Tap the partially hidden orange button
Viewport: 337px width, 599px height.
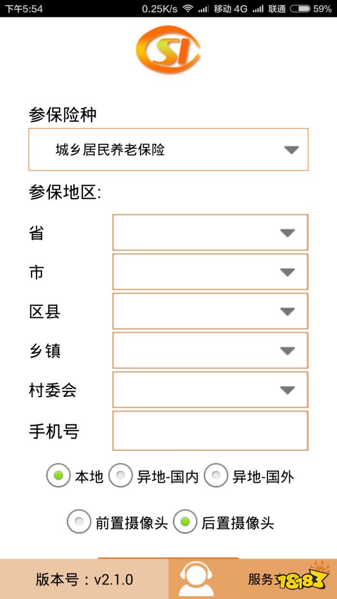tap(168, 558)
